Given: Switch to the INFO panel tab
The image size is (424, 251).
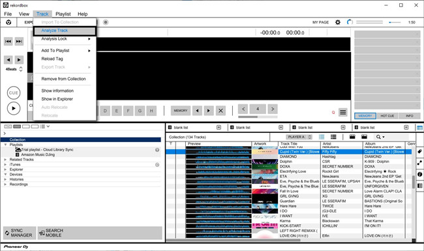Looking at the screenshot, I should (x=410, y=116).
